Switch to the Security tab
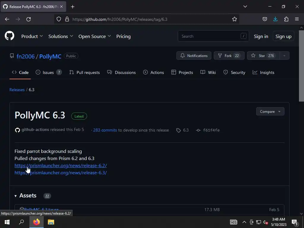Viewport: 304px width, 228px height. point(234,72)
